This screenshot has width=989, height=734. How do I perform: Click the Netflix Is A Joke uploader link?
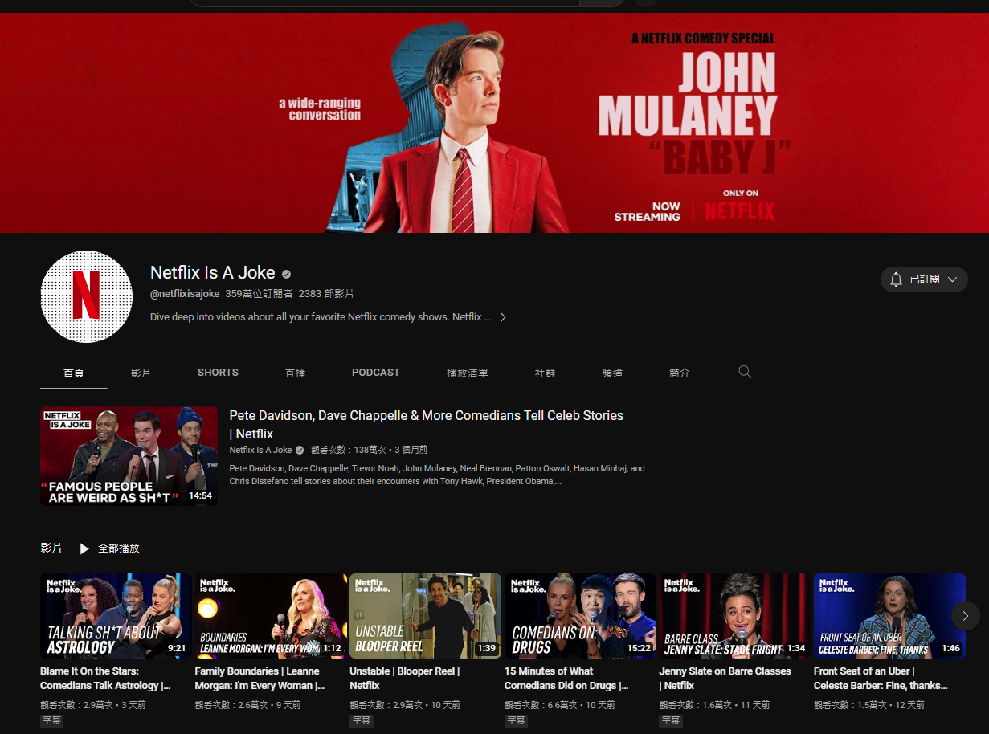point(260,450)
